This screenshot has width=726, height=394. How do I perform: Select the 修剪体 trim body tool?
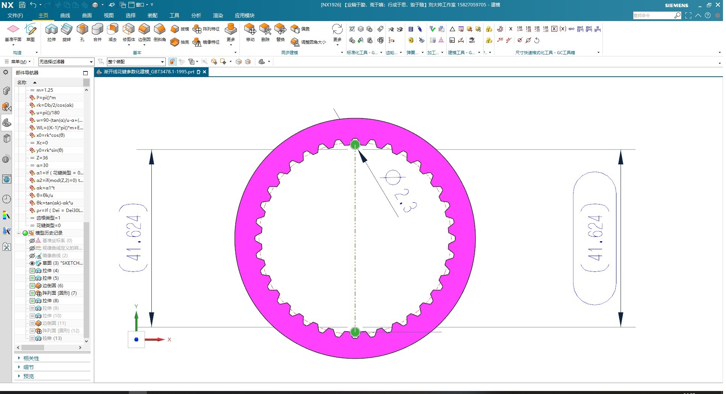[129, 32]
